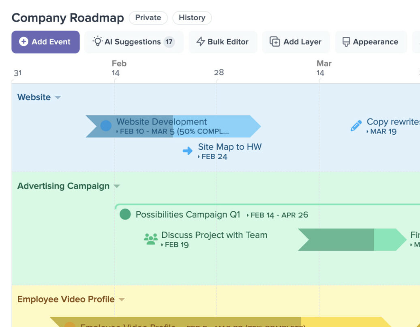Click the Add Layer stacked-squares icon
Viewport: 420px width, 327px height.
click(275, 41)
